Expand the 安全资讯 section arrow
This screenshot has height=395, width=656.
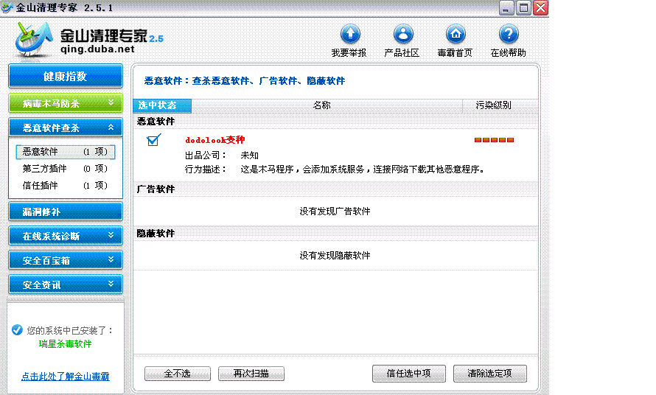click(111, 284)
